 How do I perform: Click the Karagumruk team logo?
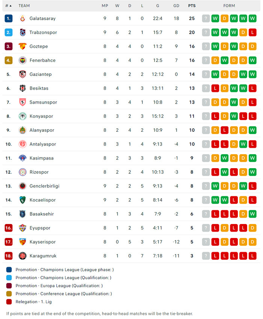(23, 256)
